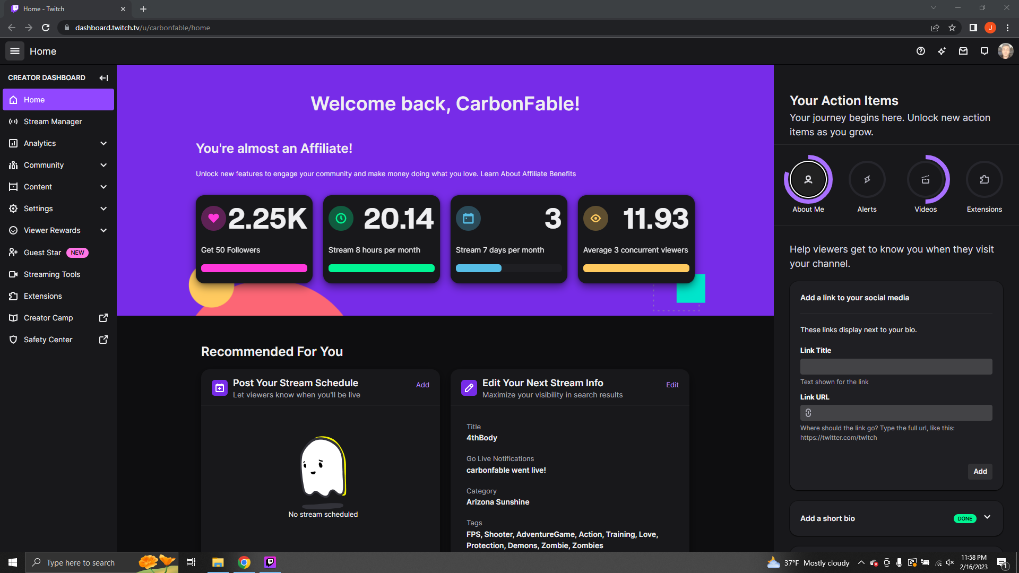1019x573 pixels.
Task: Open the hamburger navigation menu
Action: click(x=15, y=51)
